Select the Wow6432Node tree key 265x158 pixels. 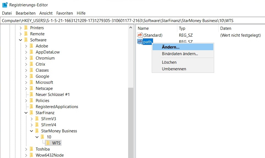pos(50,155)
